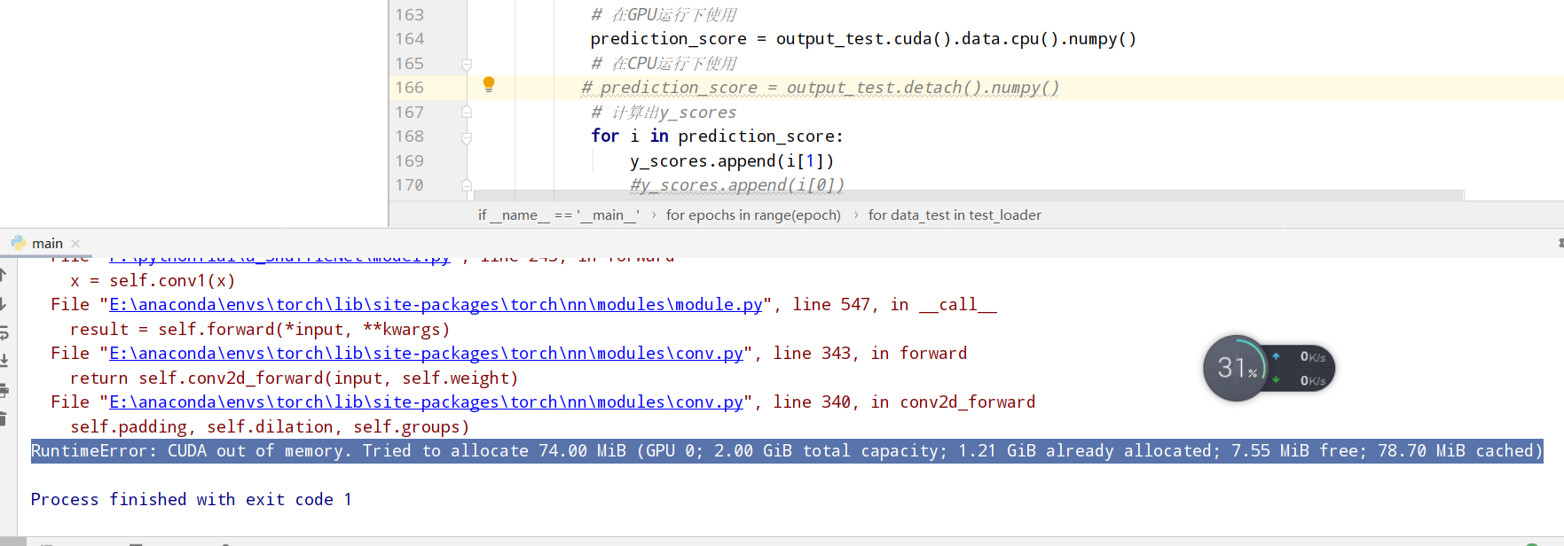1564x546 pixels.
Task: Open the conv.py link at line 340
Action: point(426,402)
